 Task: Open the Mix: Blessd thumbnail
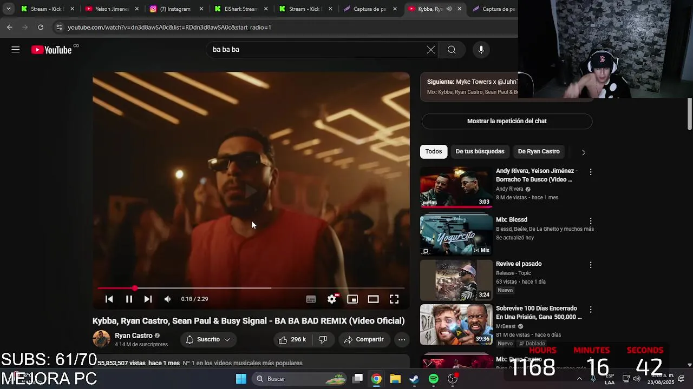point(456,234)
